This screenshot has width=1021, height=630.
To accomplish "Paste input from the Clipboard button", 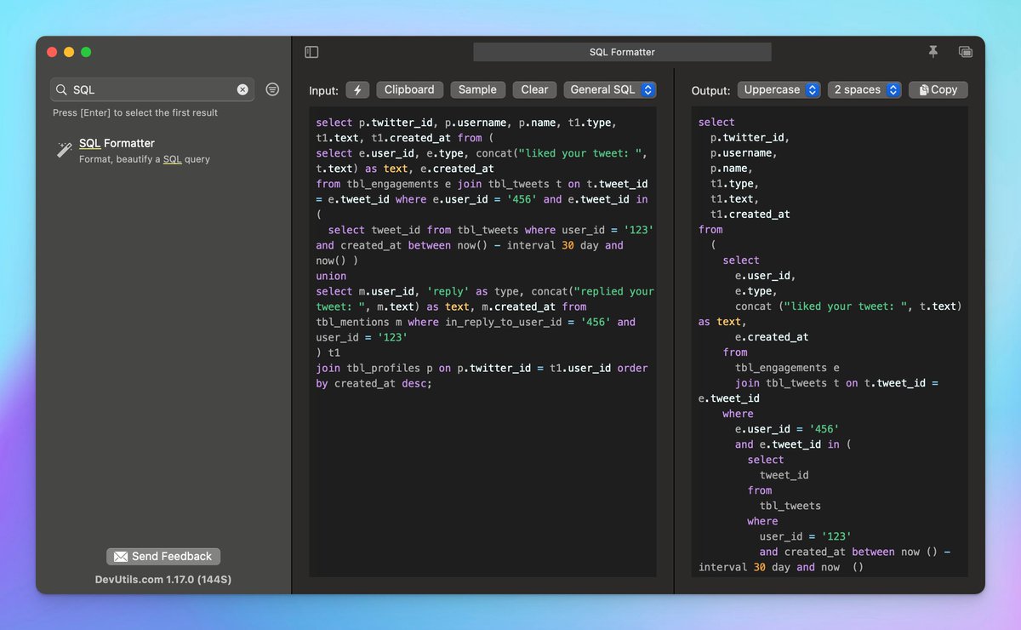I will click(409, 89).
